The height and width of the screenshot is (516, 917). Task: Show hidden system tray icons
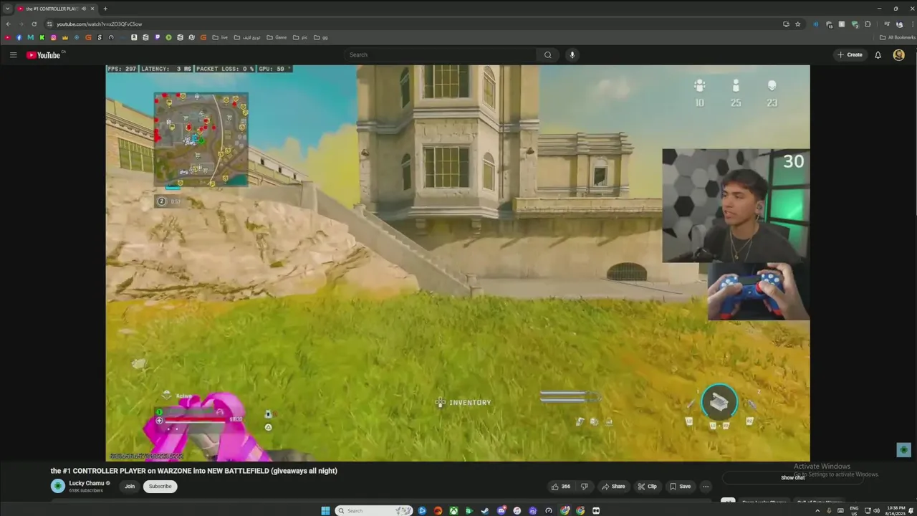pos(817,511)
